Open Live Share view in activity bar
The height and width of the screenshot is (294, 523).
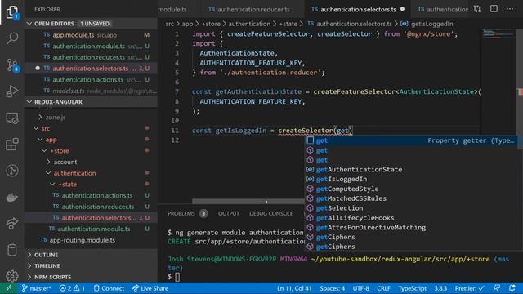click(12, 223)
